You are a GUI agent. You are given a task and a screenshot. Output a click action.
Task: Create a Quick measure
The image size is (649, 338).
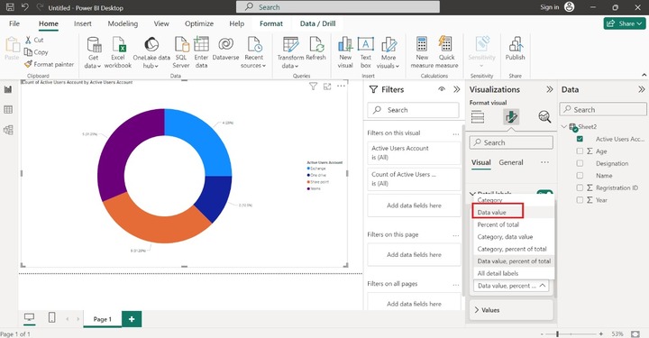pyautogui.click(x=446, y=52)
